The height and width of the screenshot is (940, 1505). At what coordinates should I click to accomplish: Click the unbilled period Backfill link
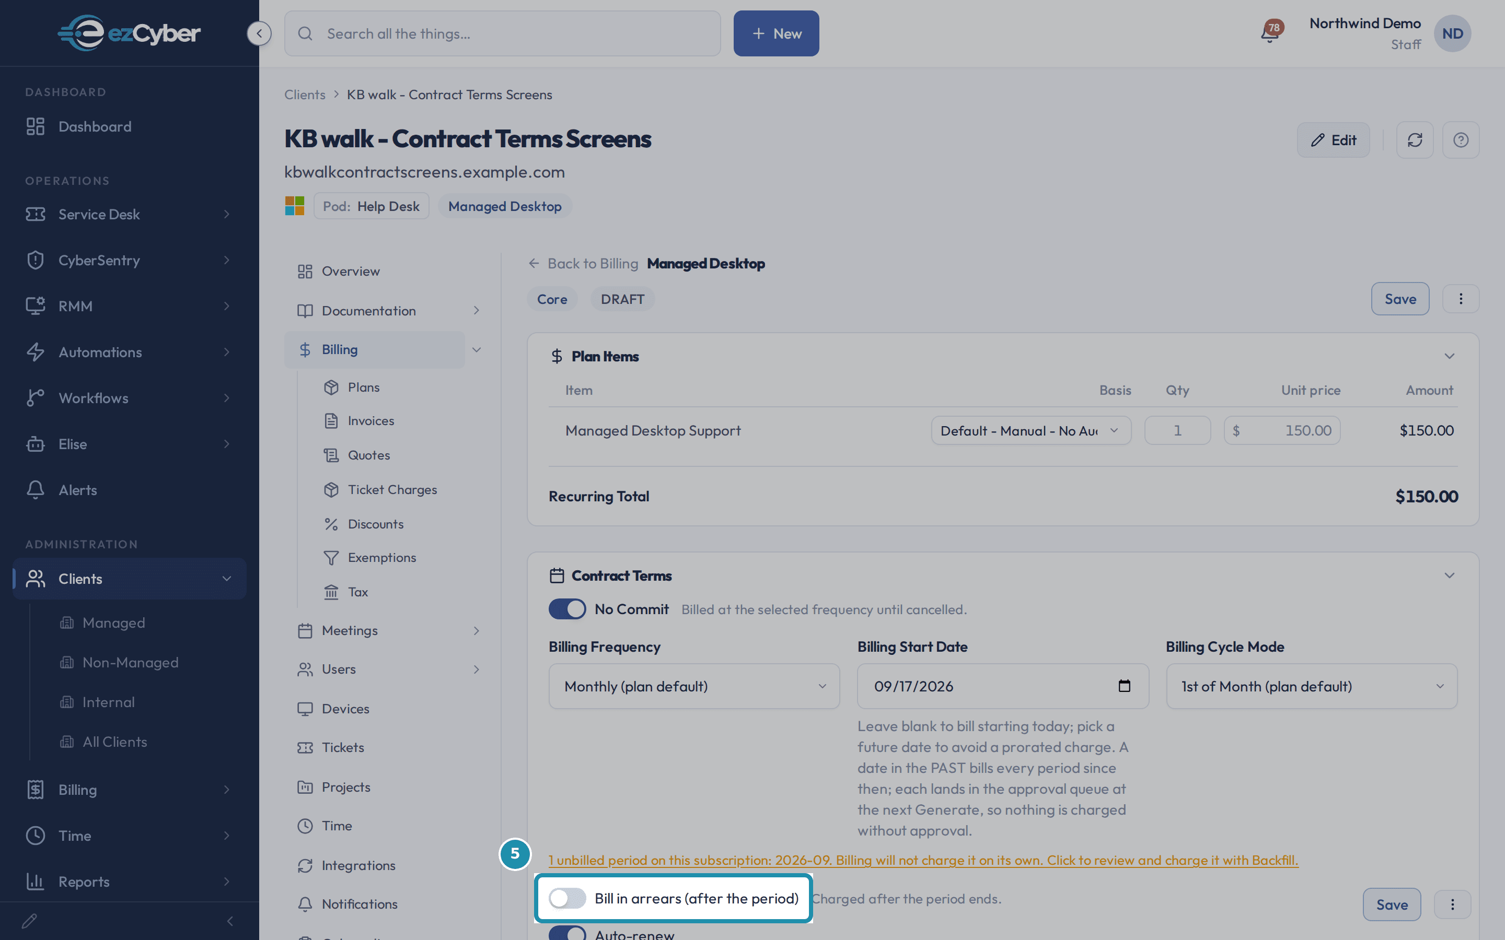tap(923, 861)
